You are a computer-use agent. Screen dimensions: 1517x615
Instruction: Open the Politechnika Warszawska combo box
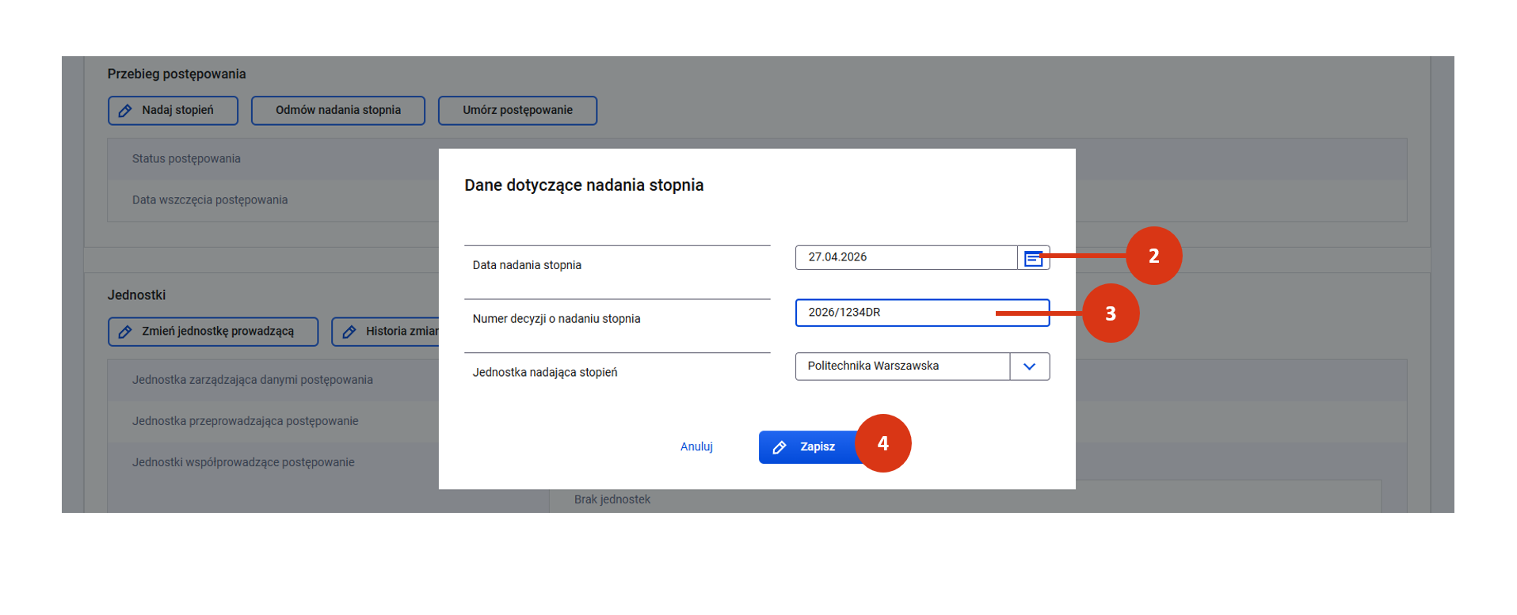902,366
